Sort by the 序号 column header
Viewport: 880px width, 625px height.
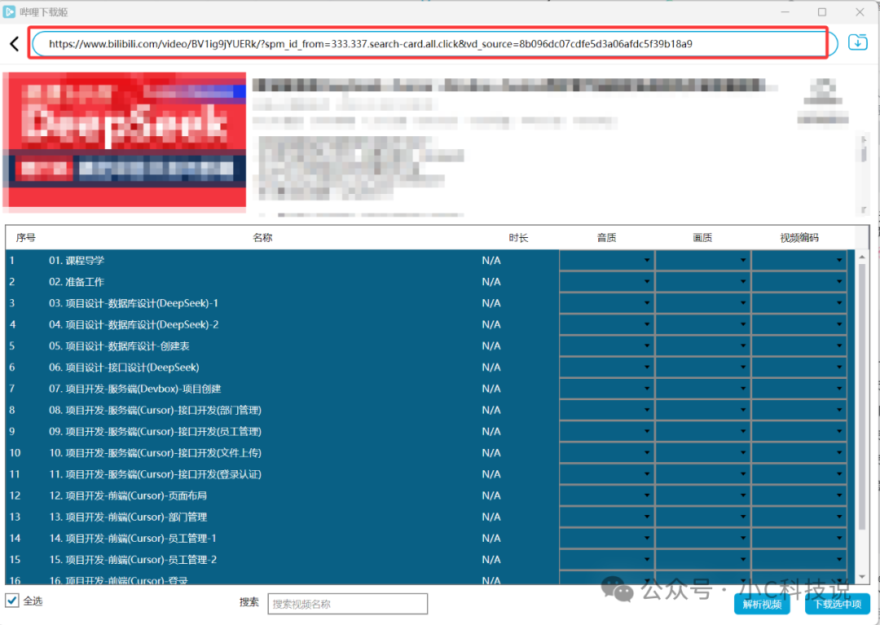(x=26, y=238)
